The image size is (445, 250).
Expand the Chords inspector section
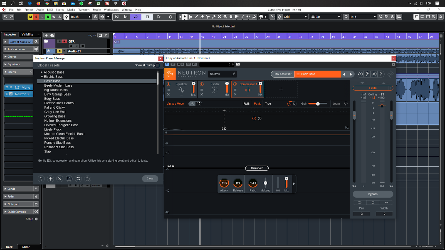[x=5, y=57]
